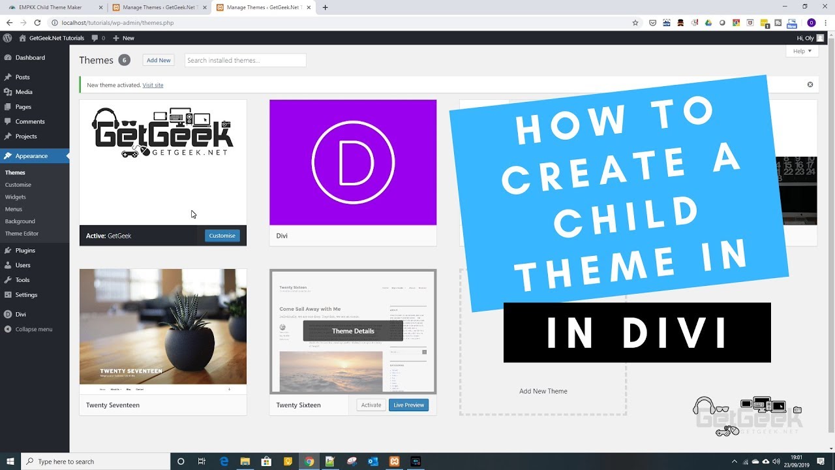
Task: Open the Hi, Oly account menu
Action: [810, 38]
